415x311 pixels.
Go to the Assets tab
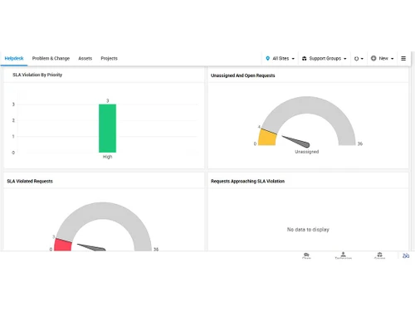(85, 58)
